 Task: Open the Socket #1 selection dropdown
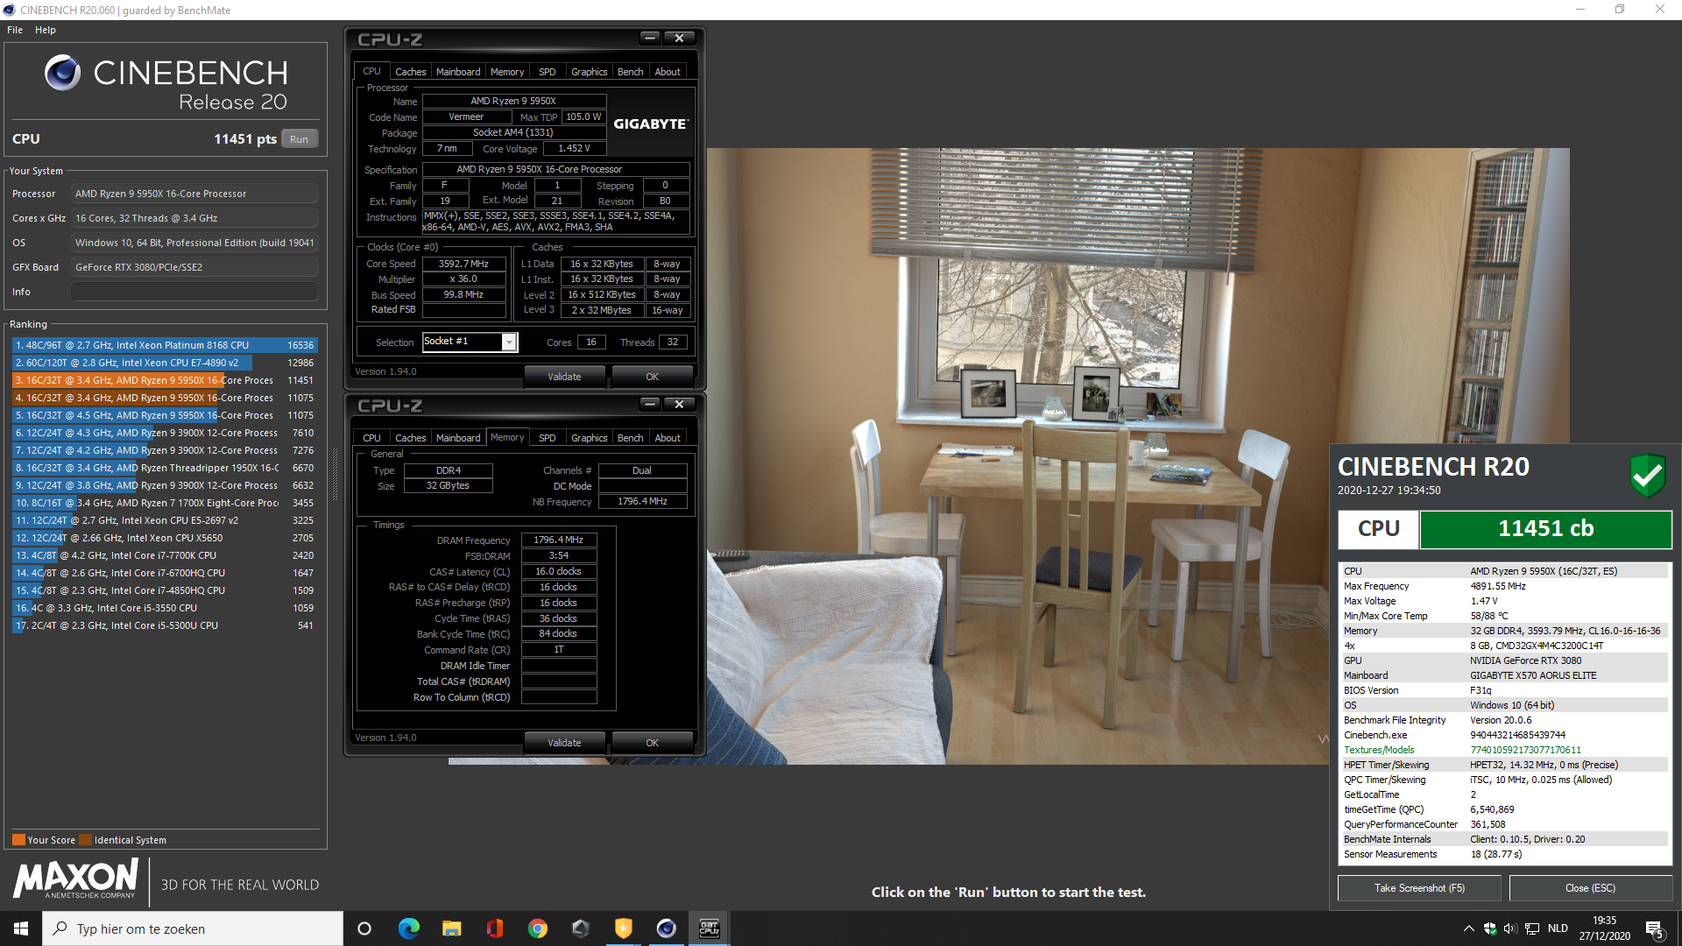tap(509, 342)
